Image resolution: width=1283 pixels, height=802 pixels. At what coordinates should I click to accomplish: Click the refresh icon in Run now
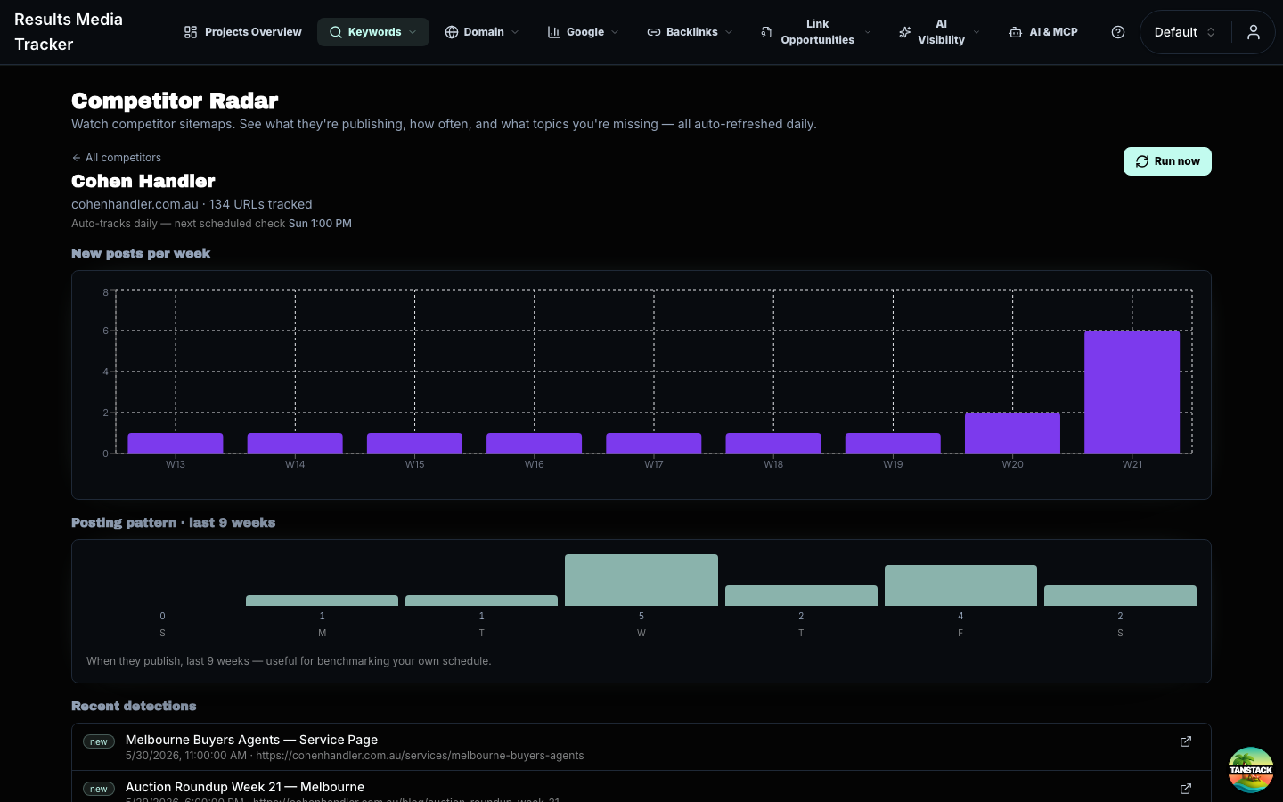1142,161
